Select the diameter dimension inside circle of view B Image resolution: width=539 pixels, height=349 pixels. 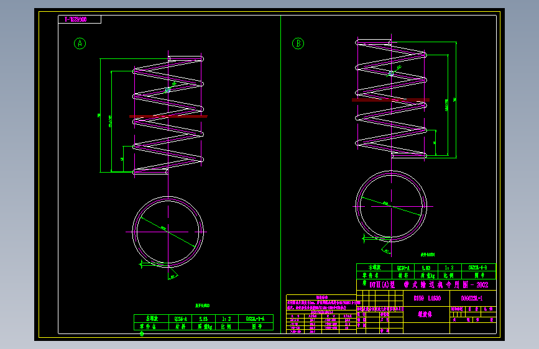385,203
